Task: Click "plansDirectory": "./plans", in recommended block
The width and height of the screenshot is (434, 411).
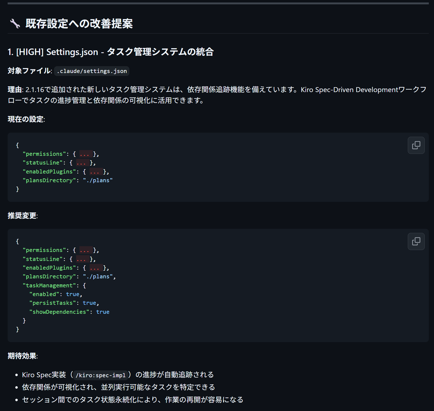Action: [x=69, y=276]
